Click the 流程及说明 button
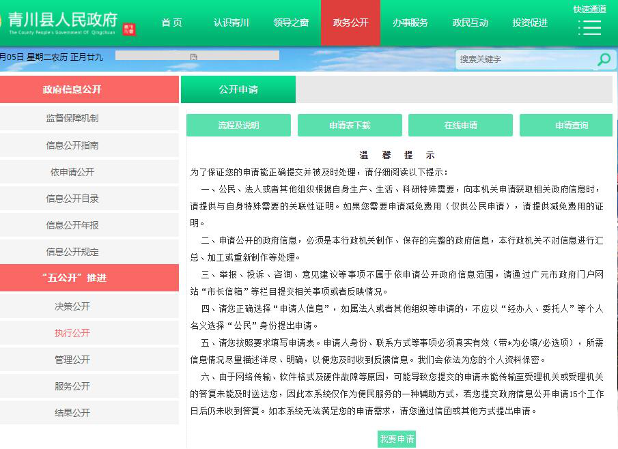618x449 pixels. (x=238, y=126)
